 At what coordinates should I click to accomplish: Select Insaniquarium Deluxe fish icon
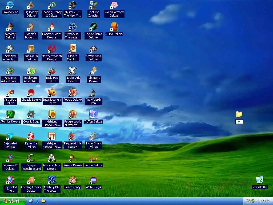point(52,93)
